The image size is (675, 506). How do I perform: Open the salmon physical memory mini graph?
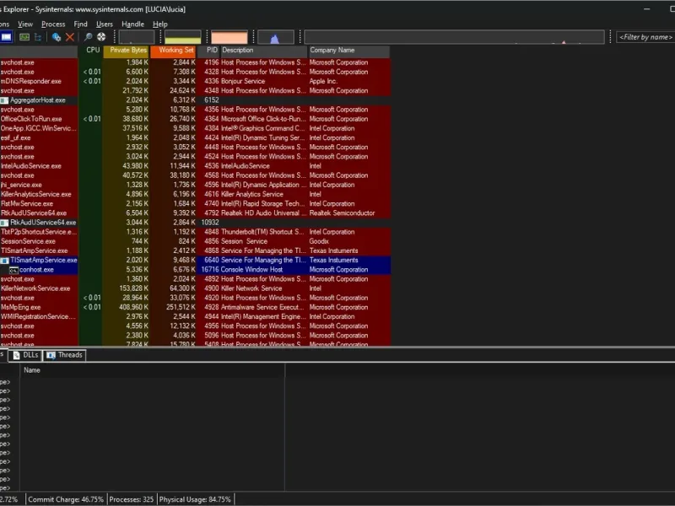pyautogui.click(x=229, y=37)
